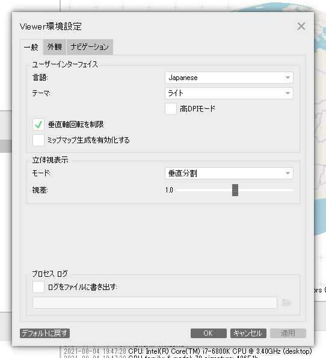The height and width of the screenshot is (358, 326).
Task: Enable the 高DPIモード checkbox
Action: click(171, 109)
